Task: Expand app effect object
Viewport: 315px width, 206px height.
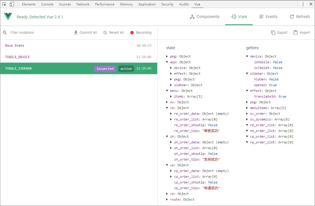Action: (171, 74)
